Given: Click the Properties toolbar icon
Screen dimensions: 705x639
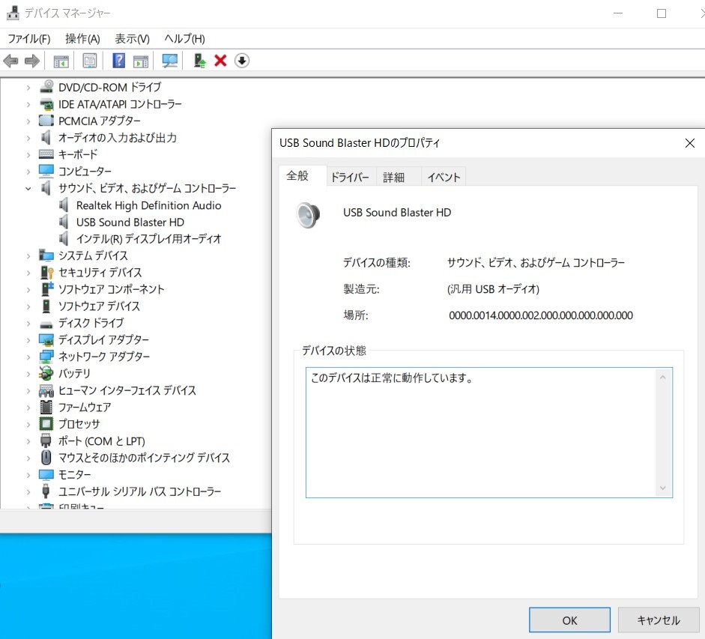Looking at the screenshot, I should (x=90, y=61).
